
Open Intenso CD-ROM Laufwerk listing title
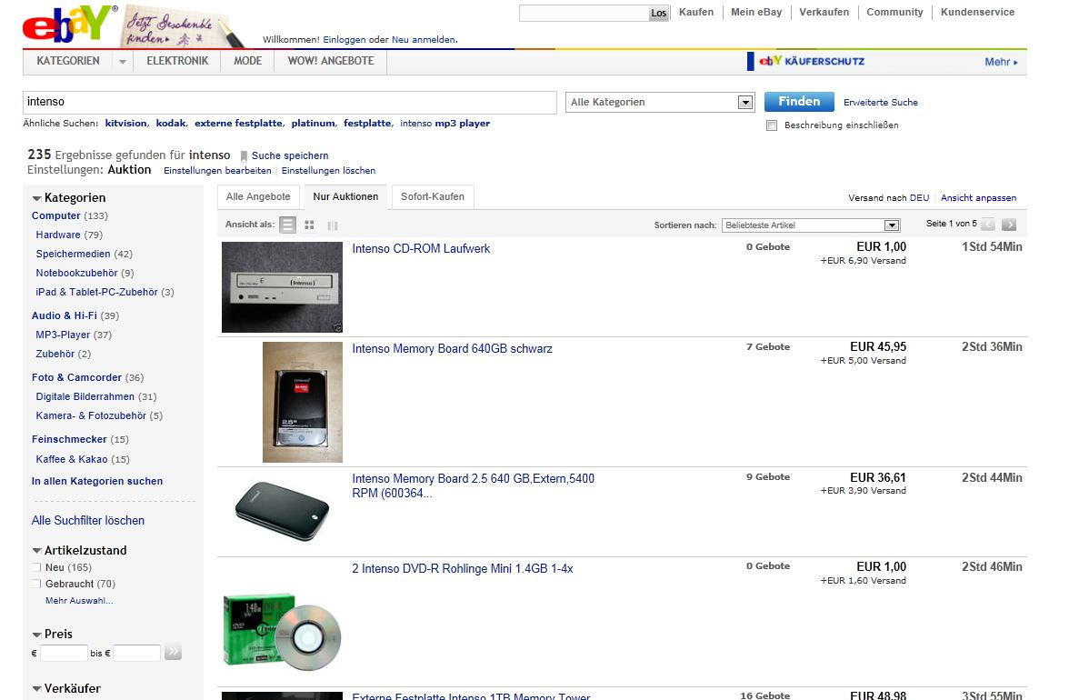(x=421, y=248)
